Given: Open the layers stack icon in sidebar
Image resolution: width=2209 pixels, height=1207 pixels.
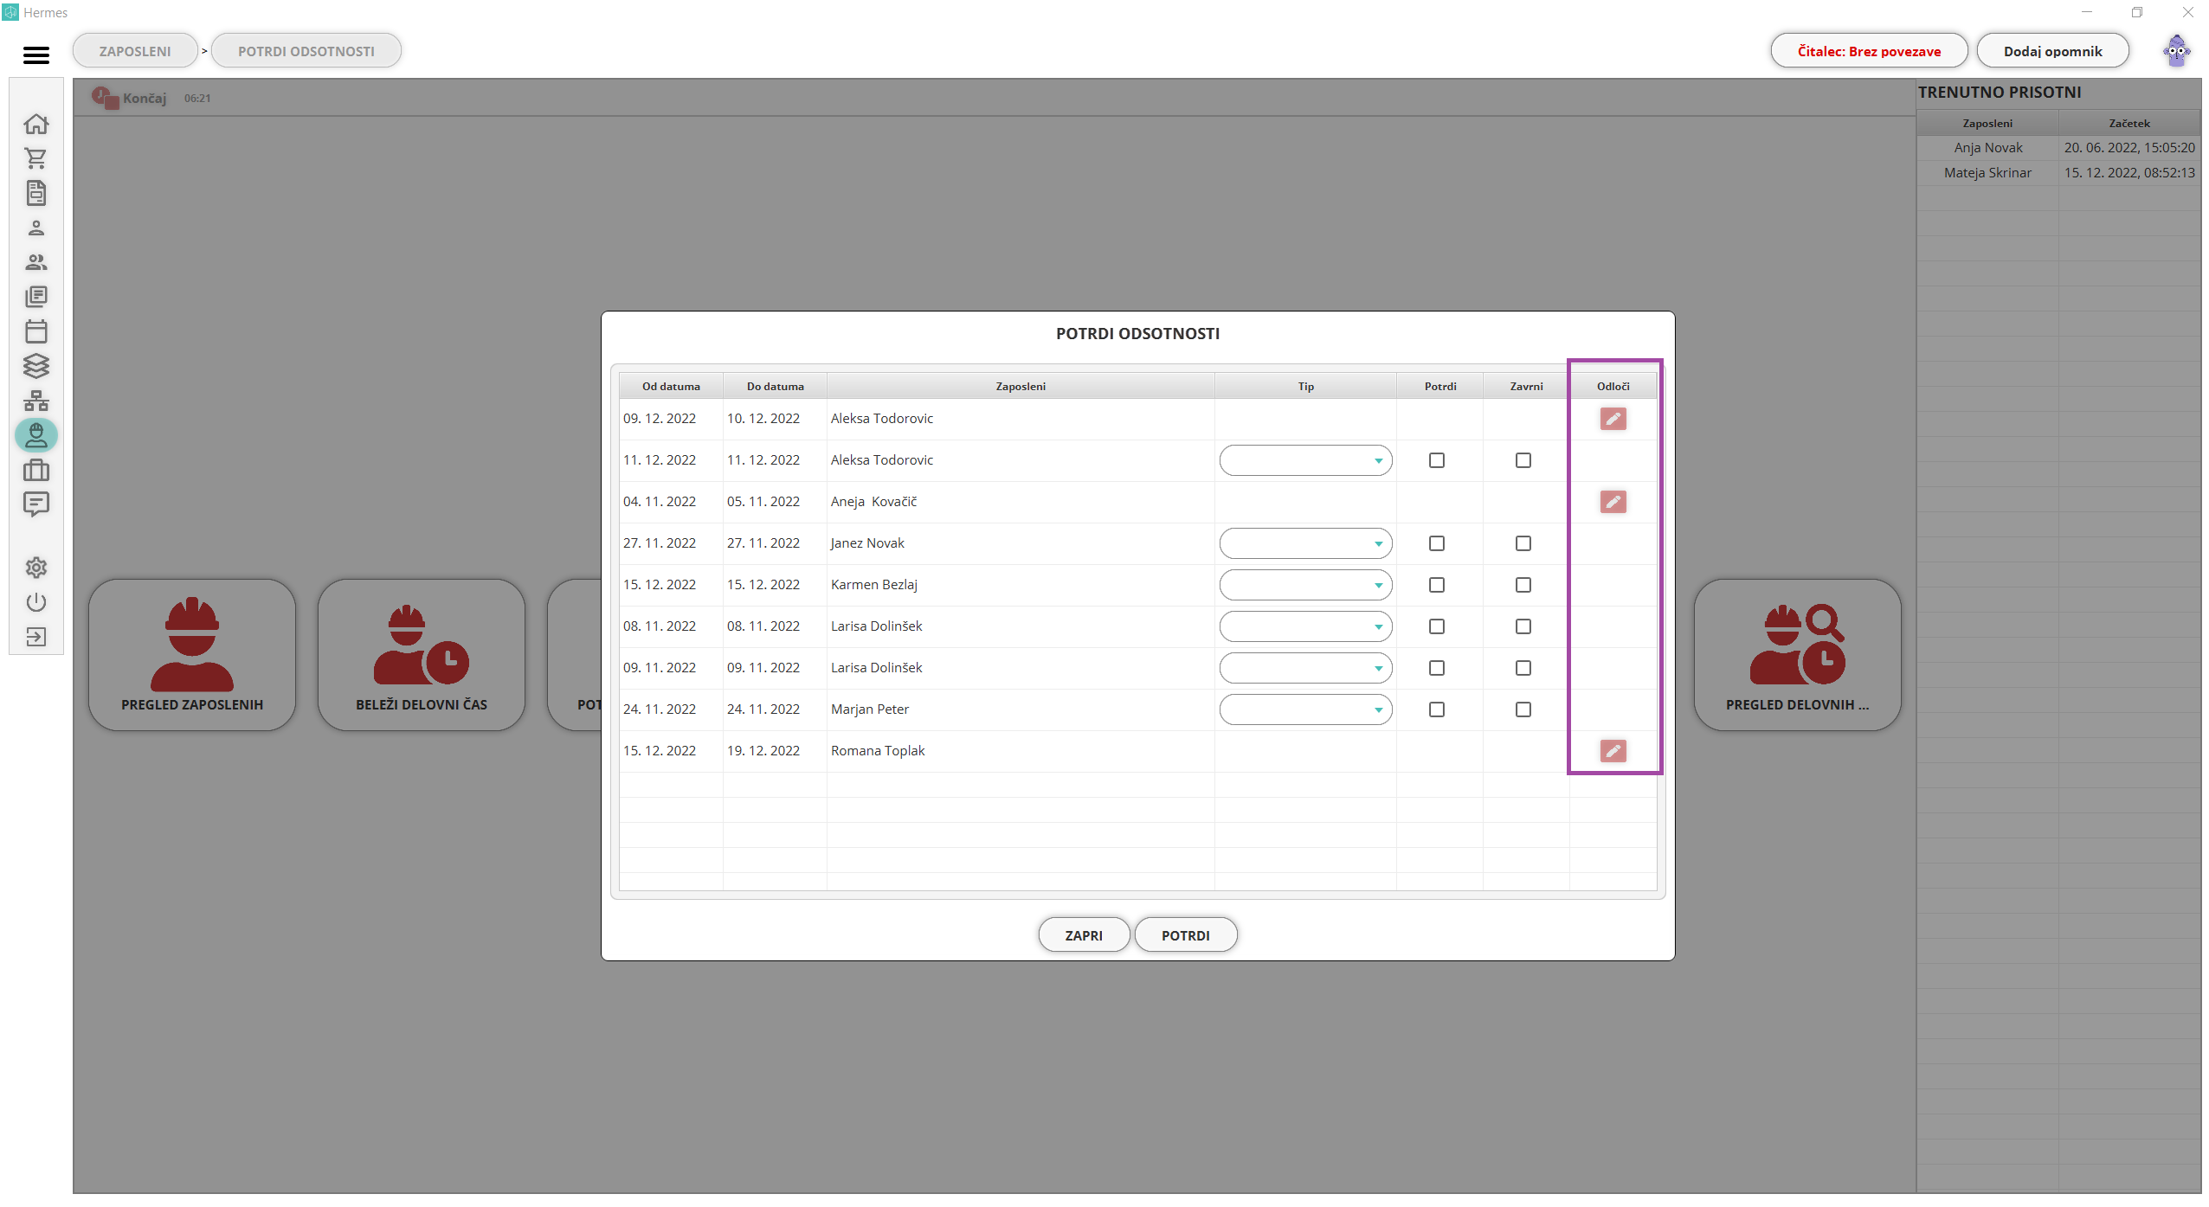Looking at the screenshot, I should pyautogui.click(x=35, y=366).
